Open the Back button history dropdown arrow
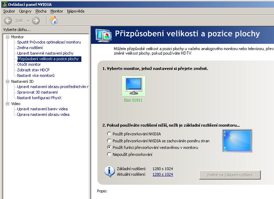274x199 pixels. (28, 21)
